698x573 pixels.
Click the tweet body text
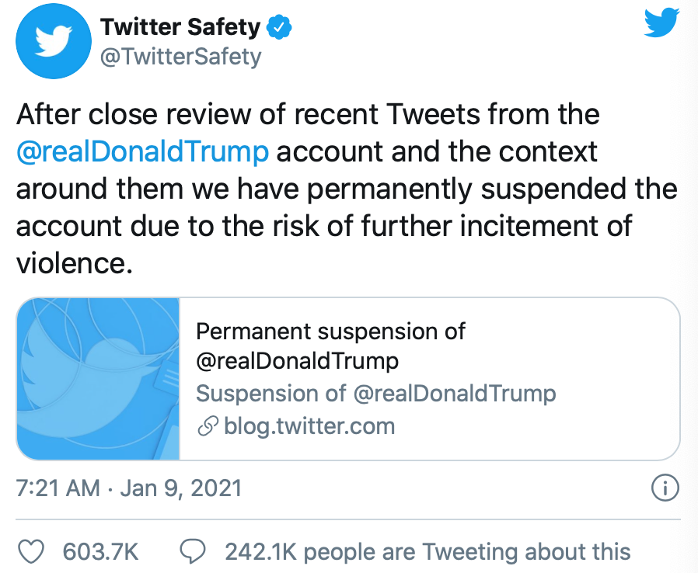click(347, 189)
